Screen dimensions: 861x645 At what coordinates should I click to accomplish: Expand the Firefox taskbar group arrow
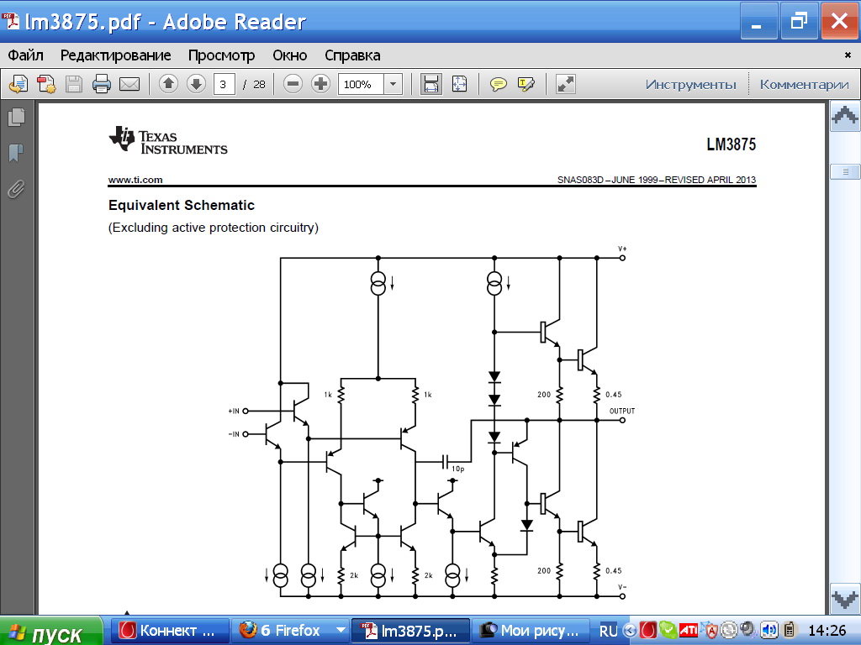click(x=341, y=630)
